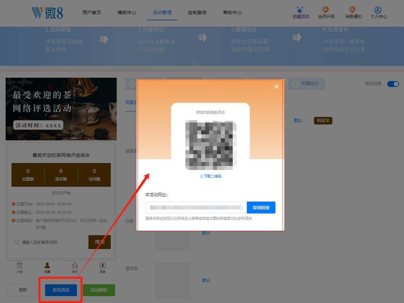Open 投票统计 toolbar button

[307, 83]
